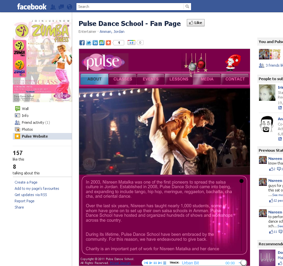Click the about-text scrollbar handle
This screenshot has height=266, width=283.
click(x=241, y=181)
